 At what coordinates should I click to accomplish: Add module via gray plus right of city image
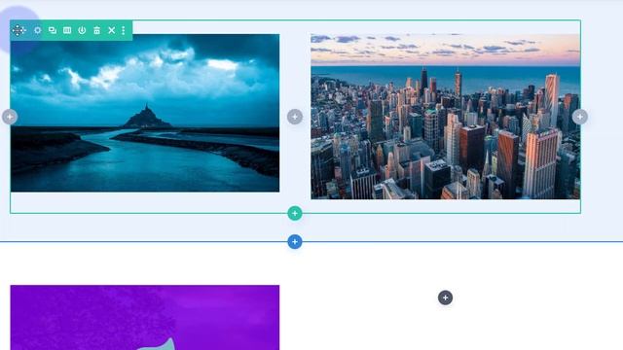(580, 117)
